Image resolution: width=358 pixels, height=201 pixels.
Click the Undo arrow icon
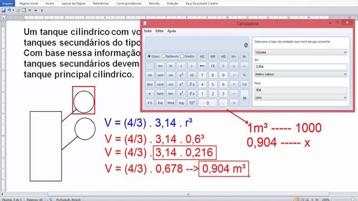(x=10, y=11)
